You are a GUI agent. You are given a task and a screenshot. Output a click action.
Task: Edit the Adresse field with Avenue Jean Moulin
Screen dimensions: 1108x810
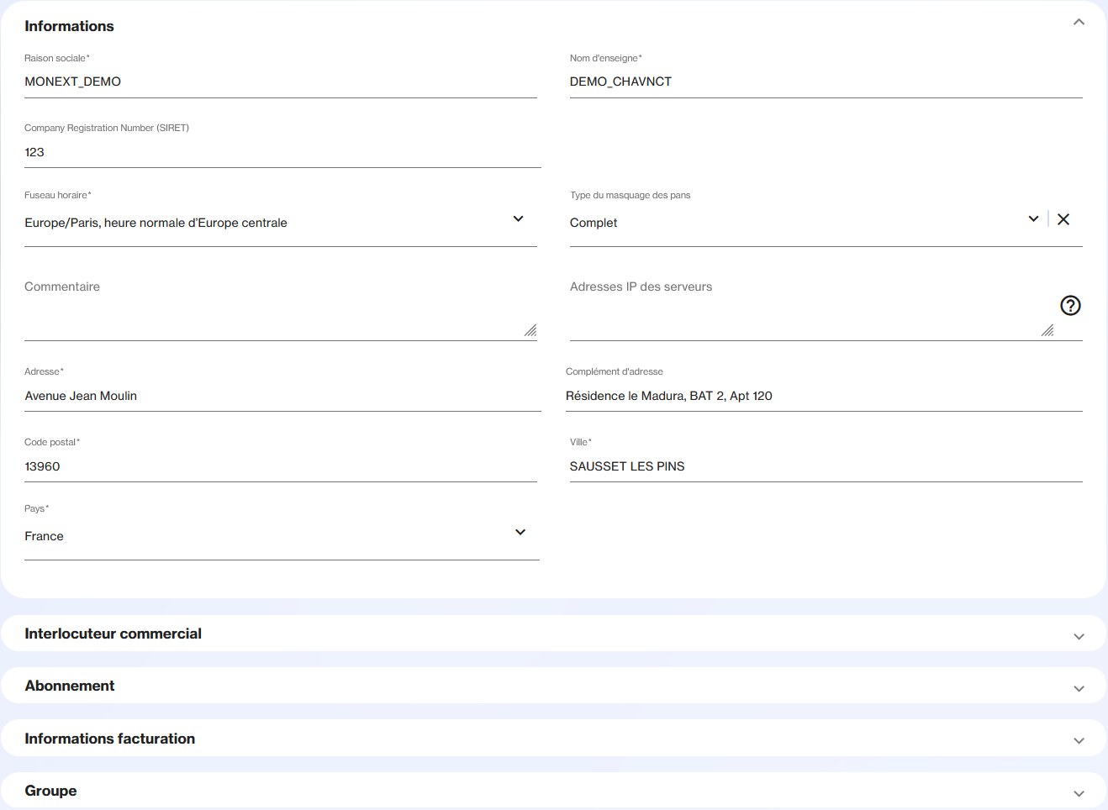click(x=282, y=396)
